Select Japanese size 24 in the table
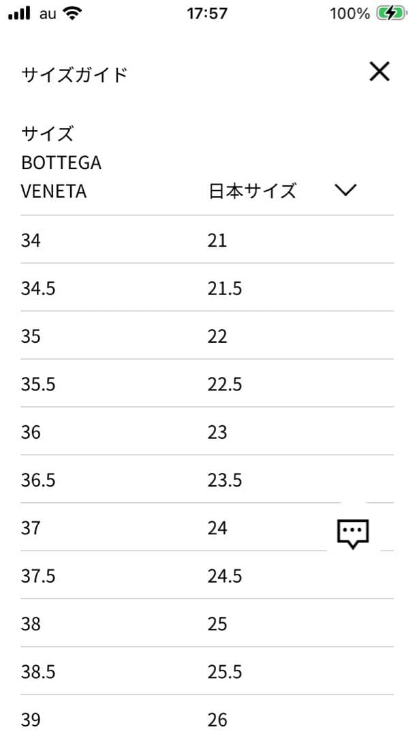 click(x=218, y=527)
